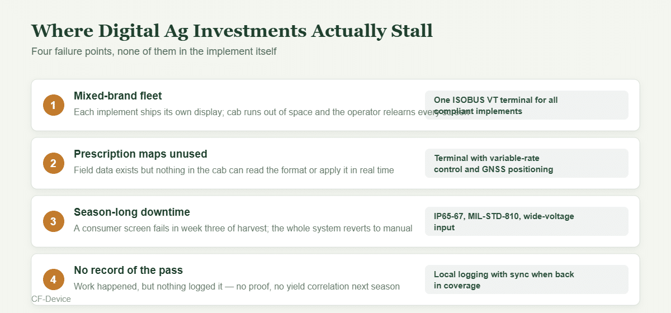The height and width of the screenshot is (313, 671).
Task: Click the number 4 circle badge
Action: 53,279
